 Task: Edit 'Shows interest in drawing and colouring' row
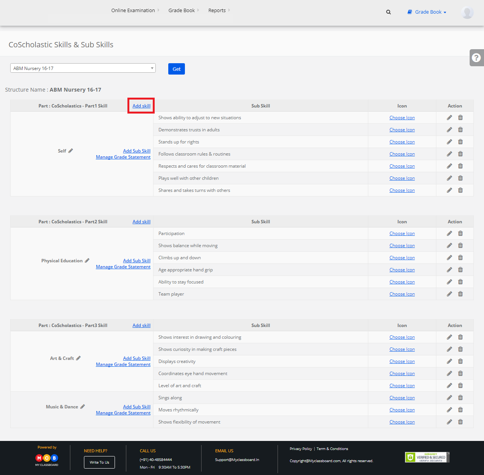point(449,337)
